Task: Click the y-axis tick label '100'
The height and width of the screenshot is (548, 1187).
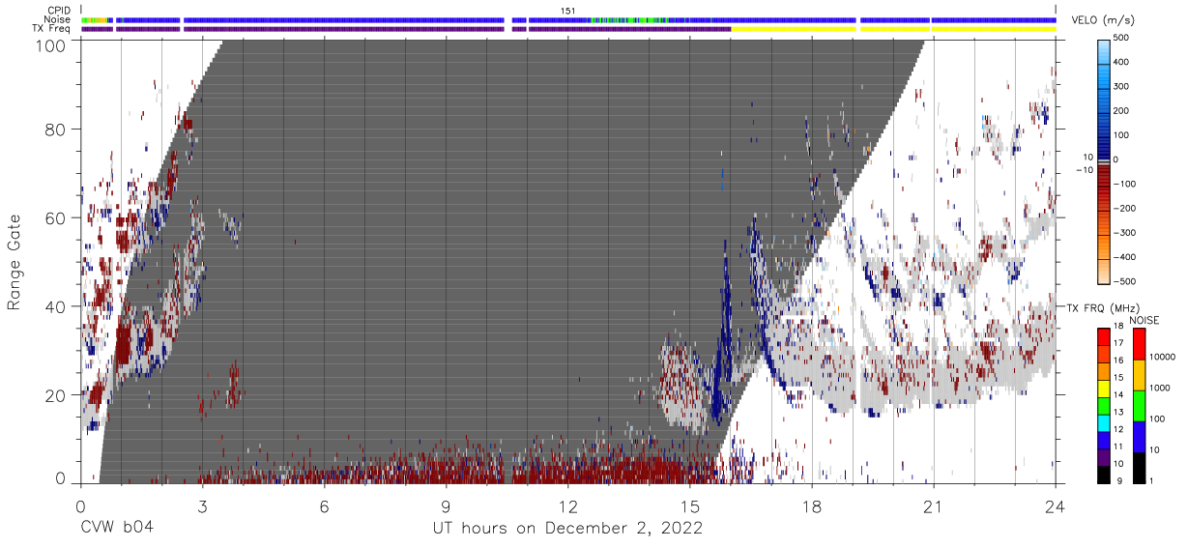Action: (x=50, y=45)
